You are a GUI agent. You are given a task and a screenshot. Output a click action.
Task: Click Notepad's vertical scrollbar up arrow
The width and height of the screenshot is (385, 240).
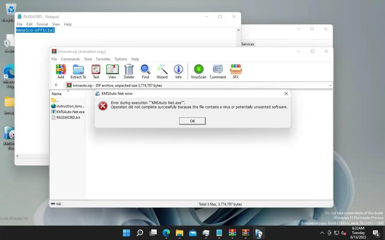click(x=239, y=30)
